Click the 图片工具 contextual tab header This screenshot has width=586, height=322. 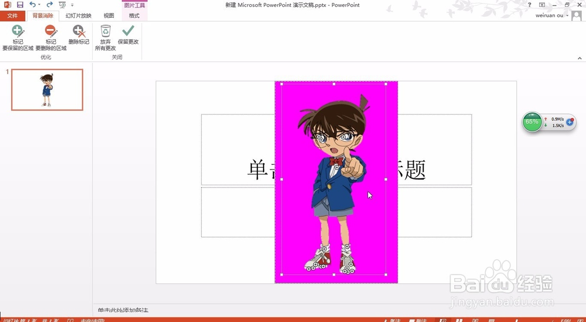(x=135, y=5)
